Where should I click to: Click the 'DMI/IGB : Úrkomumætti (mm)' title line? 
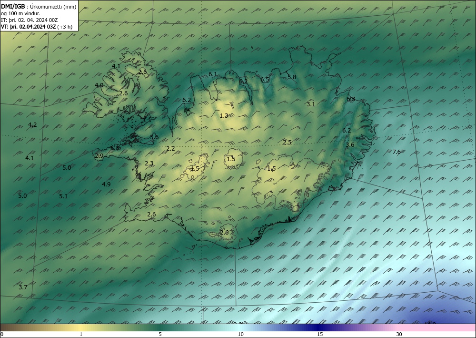pyautogui.click(x=39, y=6)
